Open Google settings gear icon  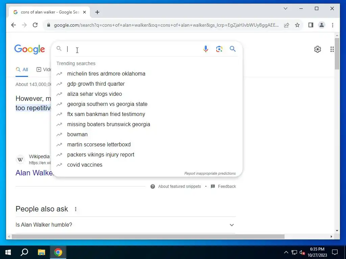pos(317,49)
